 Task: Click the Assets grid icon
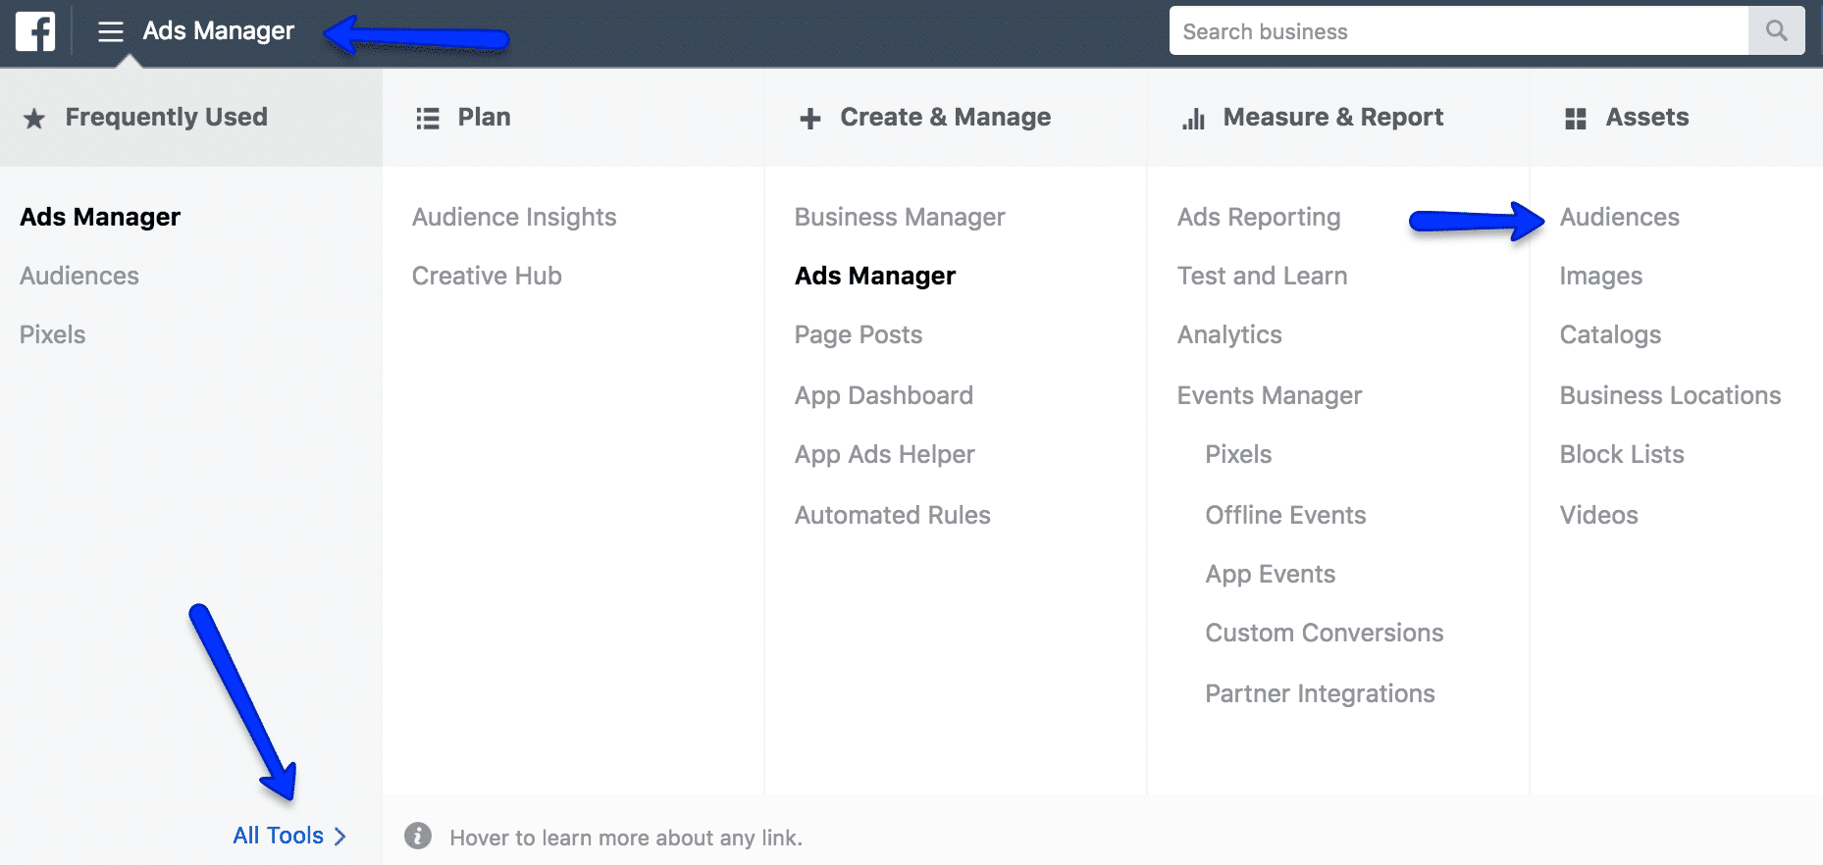[x=1576, y=119]
